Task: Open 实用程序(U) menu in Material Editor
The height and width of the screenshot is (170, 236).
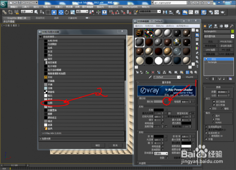Action: point(182,26)
